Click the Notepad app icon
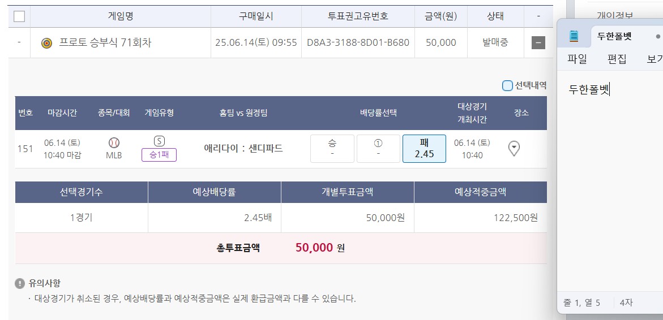 [x=574, y=36]
